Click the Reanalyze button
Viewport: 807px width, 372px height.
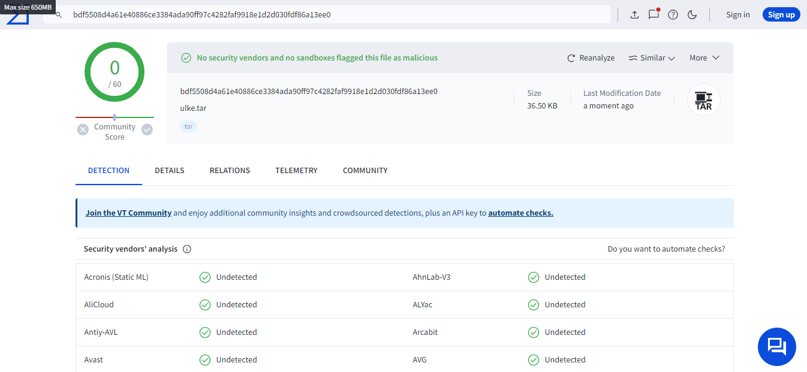point(591,58)
